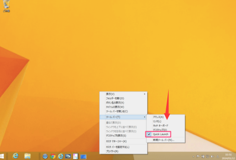Toggle タスク バーを固定する(L)

point(124,147)
